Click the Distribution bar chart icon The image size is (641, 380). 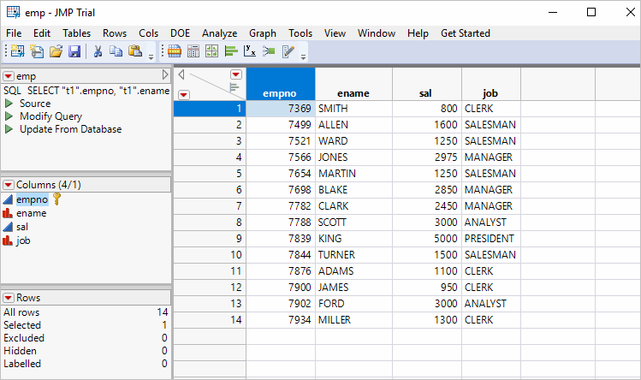231,51
